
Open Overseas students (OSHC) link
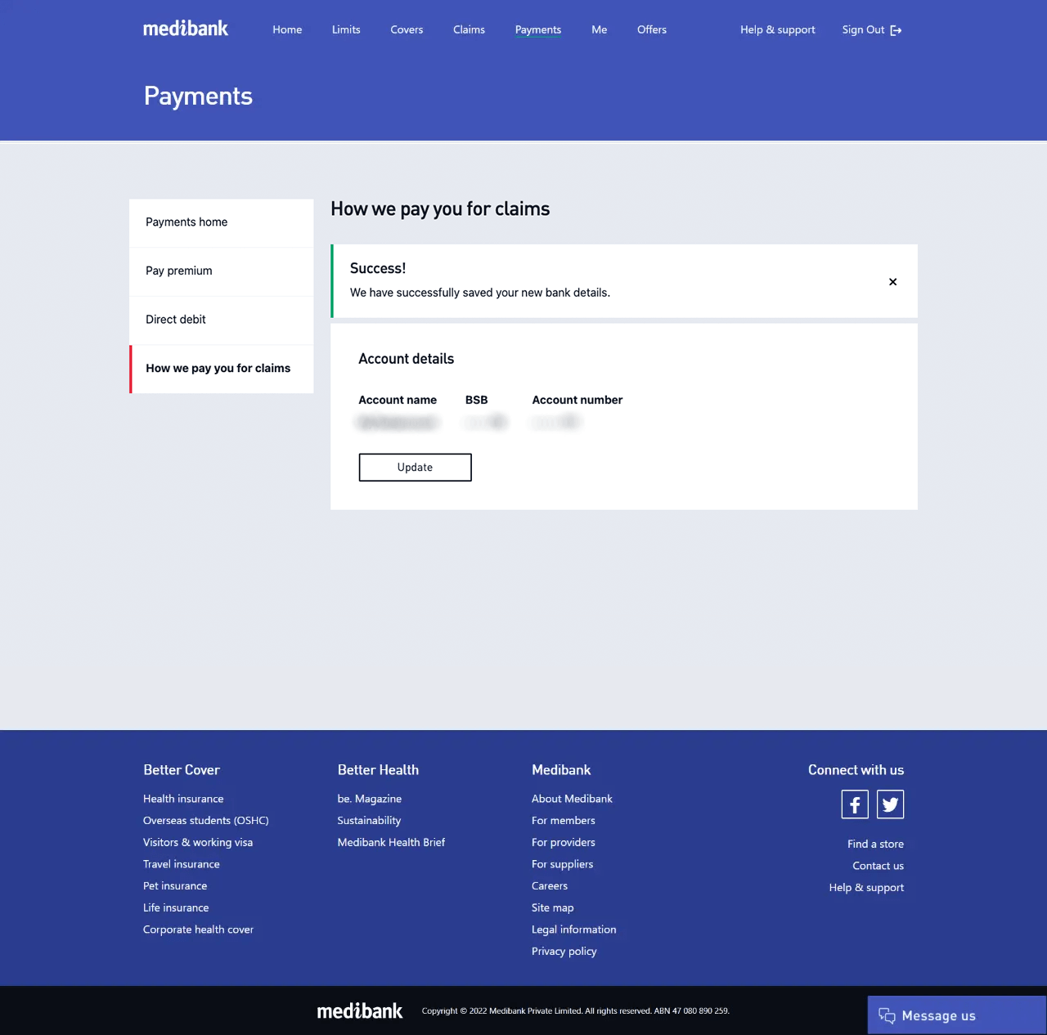pyautogui.click(x=206, y=821)
